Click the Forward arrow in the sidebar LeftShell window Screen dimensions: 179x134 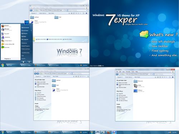(x=38, y=74)
